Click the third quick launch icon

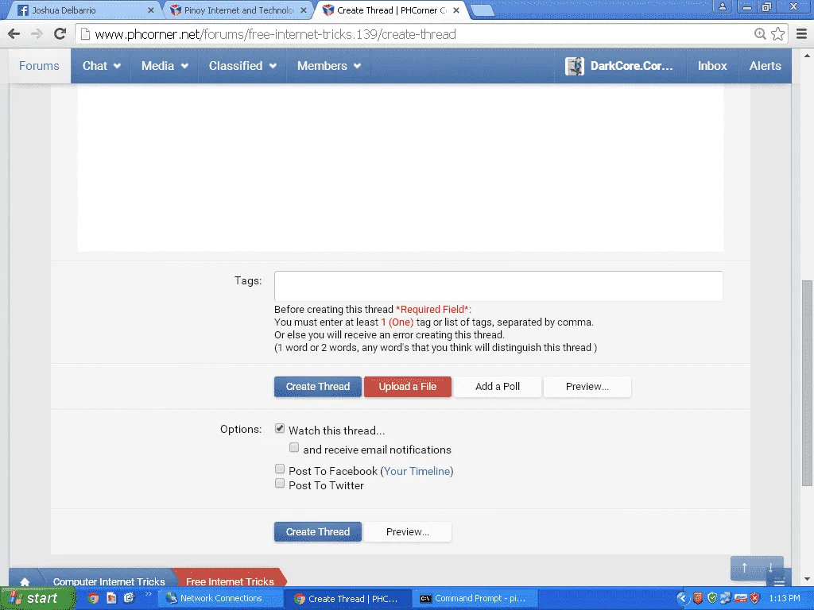[130, 598]
